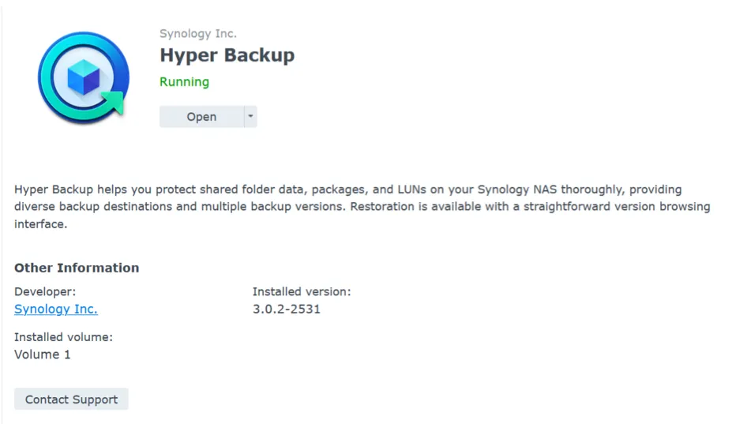Click the Volume 1 text

tap(43, 355)
